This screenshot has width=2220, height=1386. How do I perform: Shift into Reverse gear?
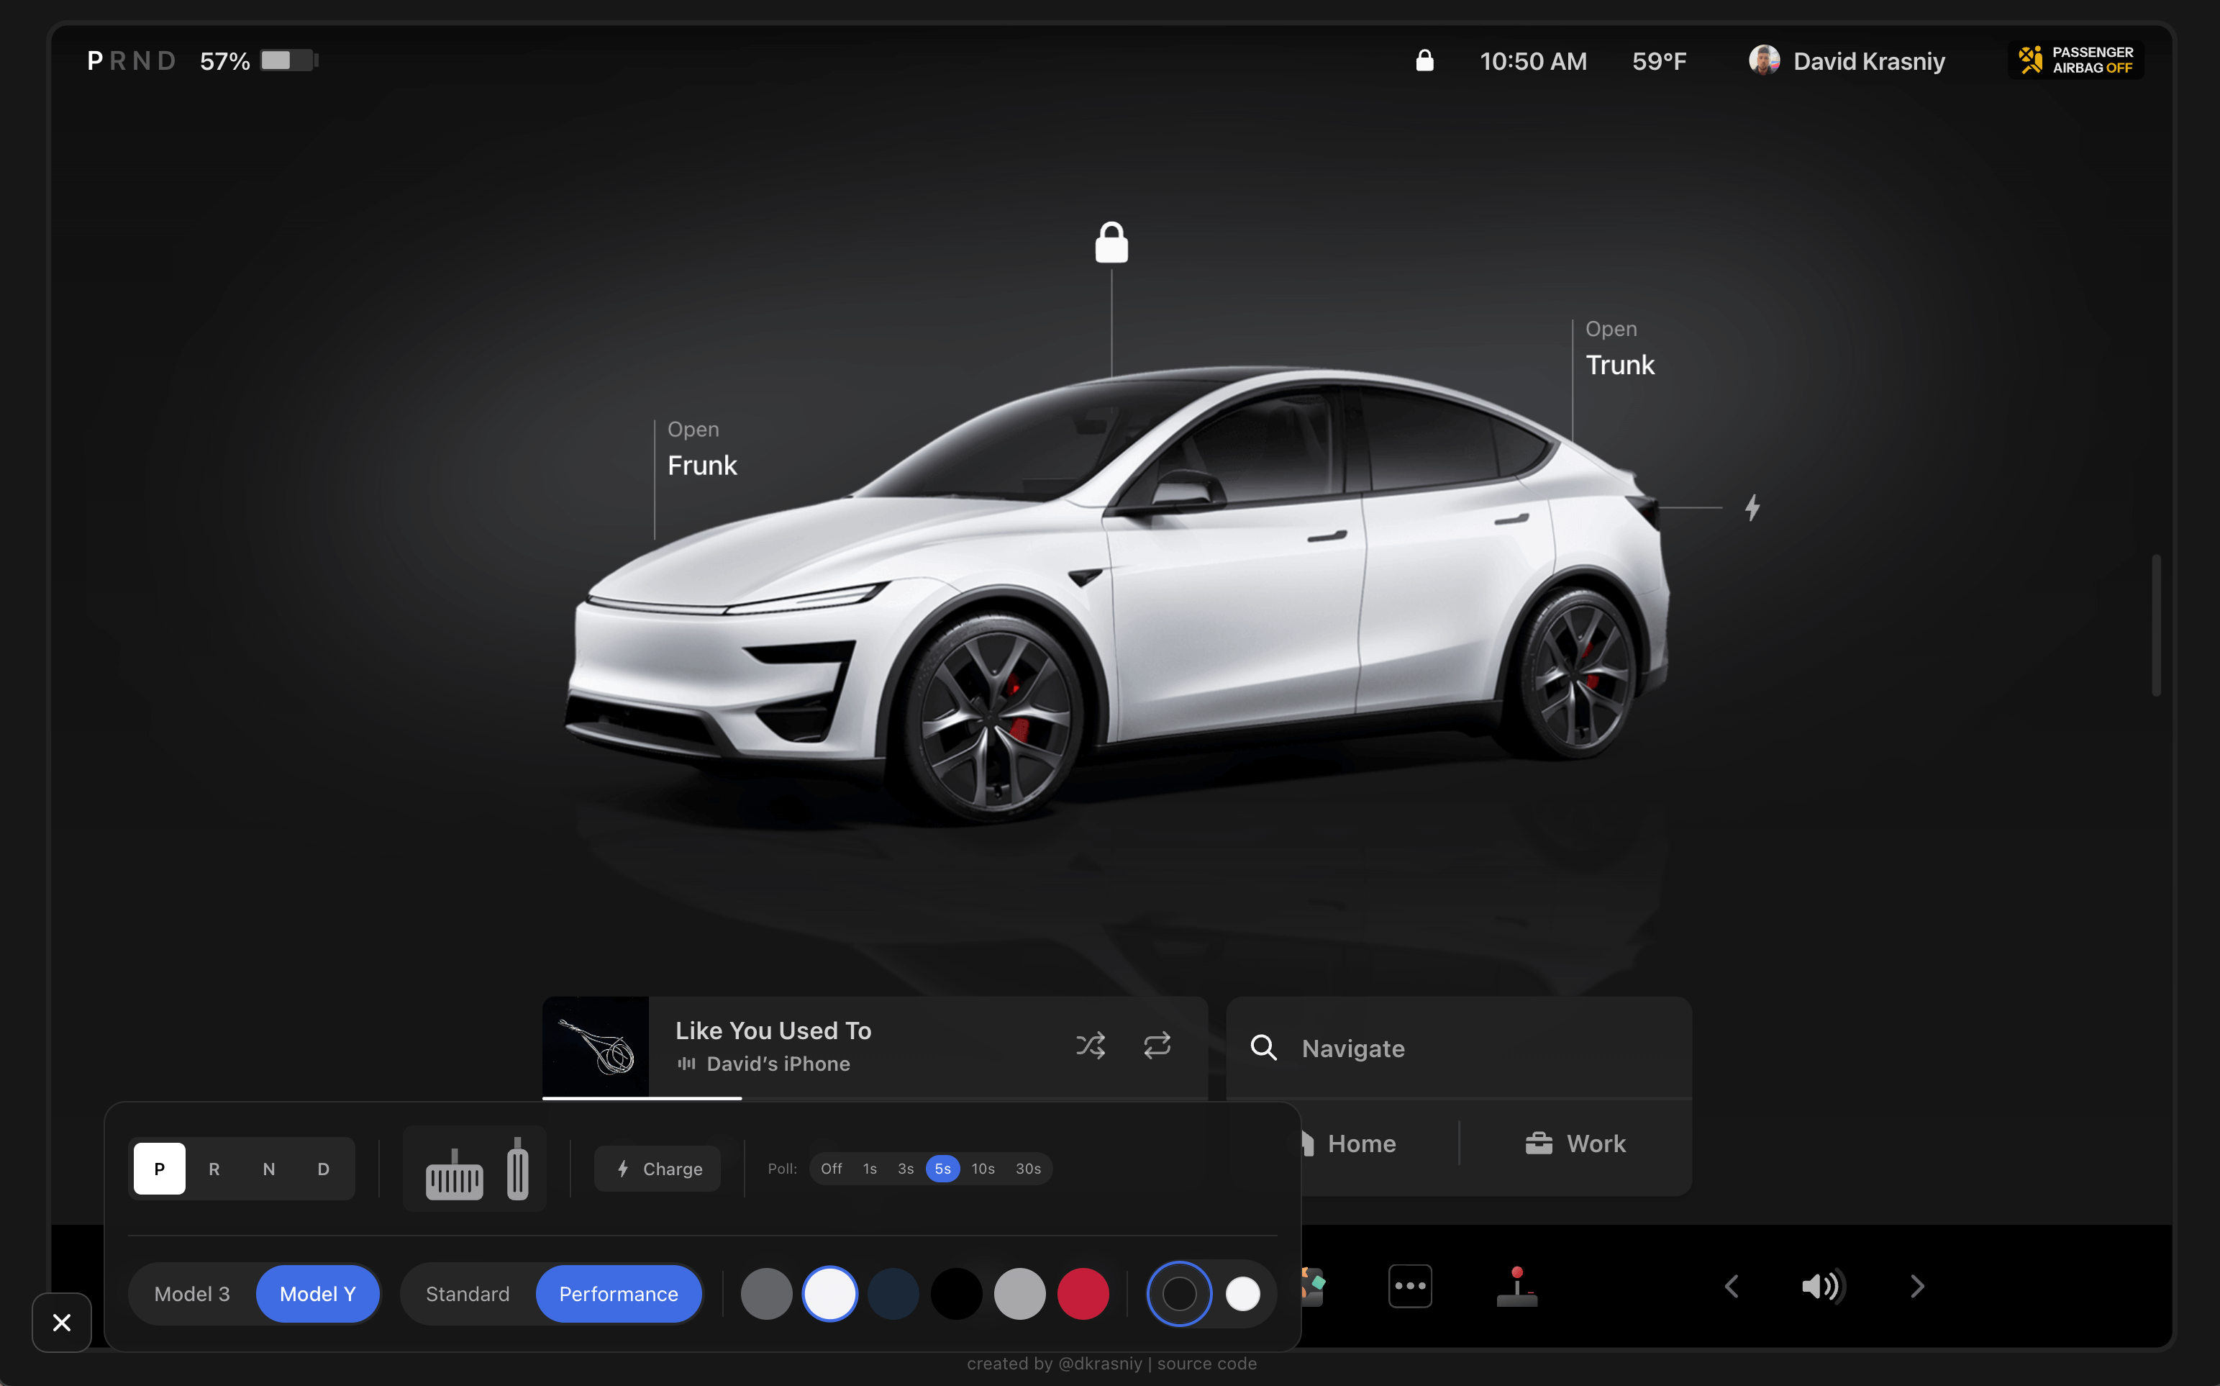pyautogui.click(x=214, y=1168)
